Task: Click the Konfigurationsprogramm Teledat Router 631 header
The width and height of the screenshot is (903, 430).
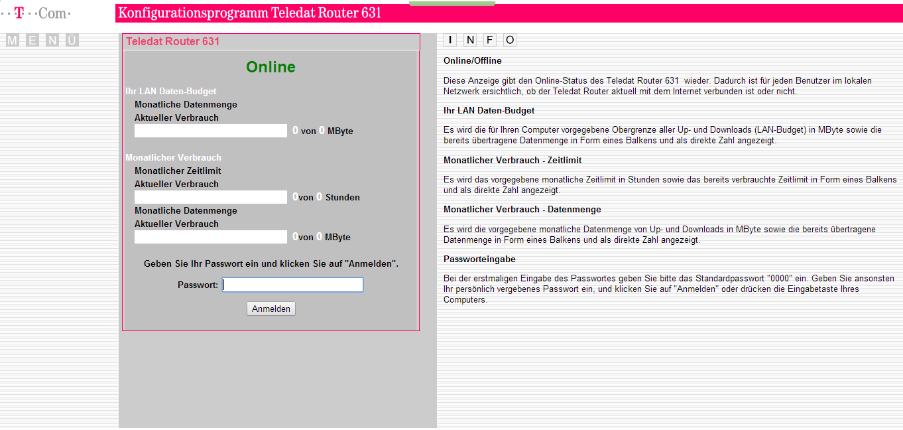Action: click(249, 13)
